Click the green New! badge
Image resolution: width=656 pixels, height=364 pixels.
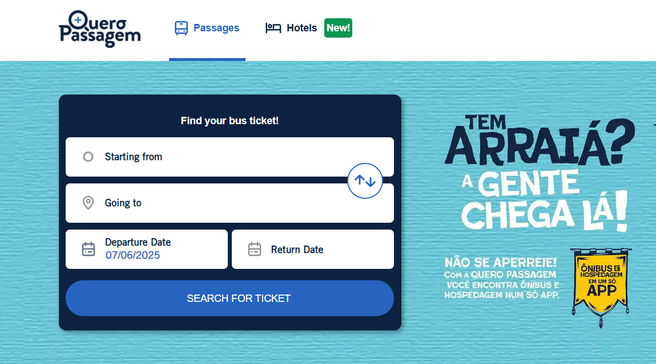point(338,28)
